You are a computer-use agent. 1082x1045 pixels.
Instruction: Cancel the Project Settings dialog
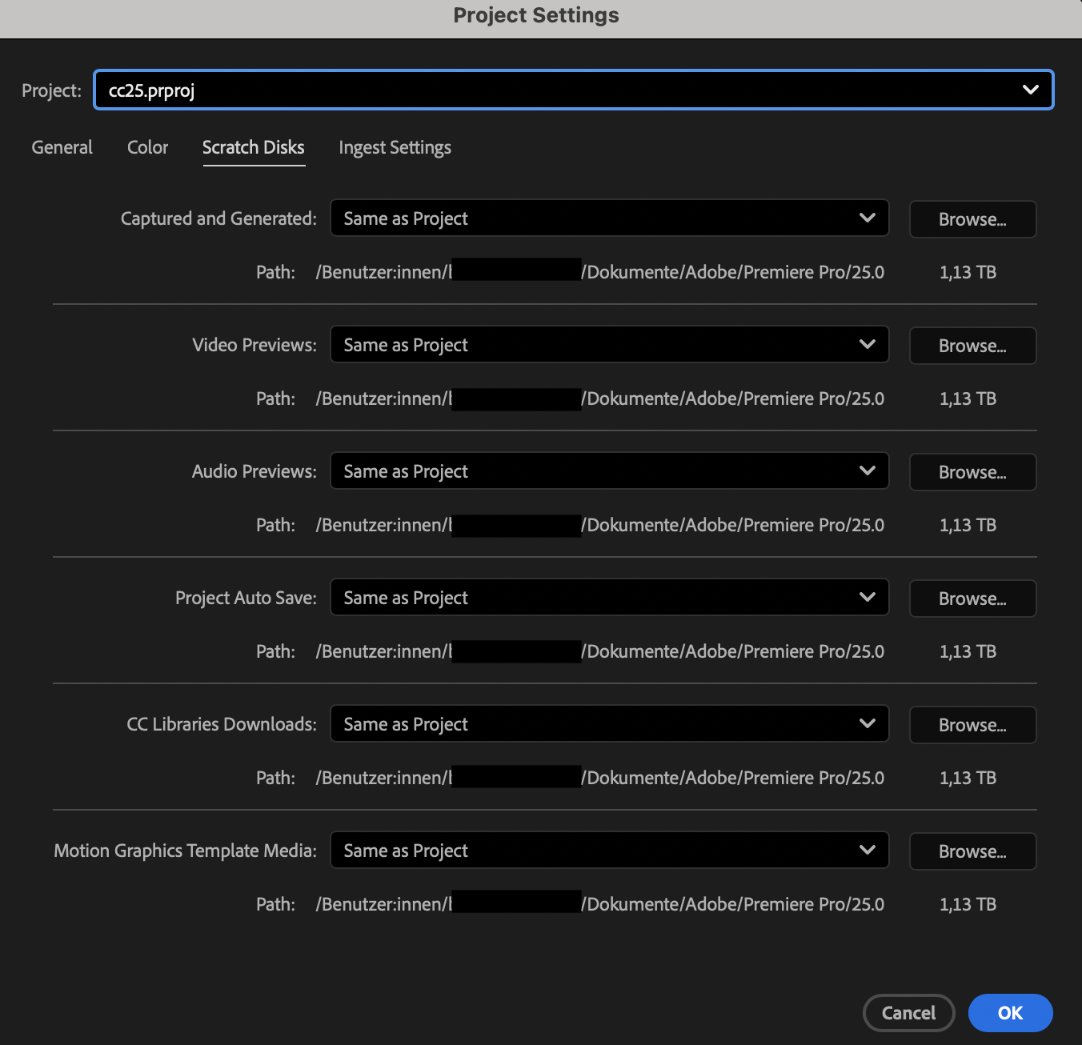pos(908,1013)
